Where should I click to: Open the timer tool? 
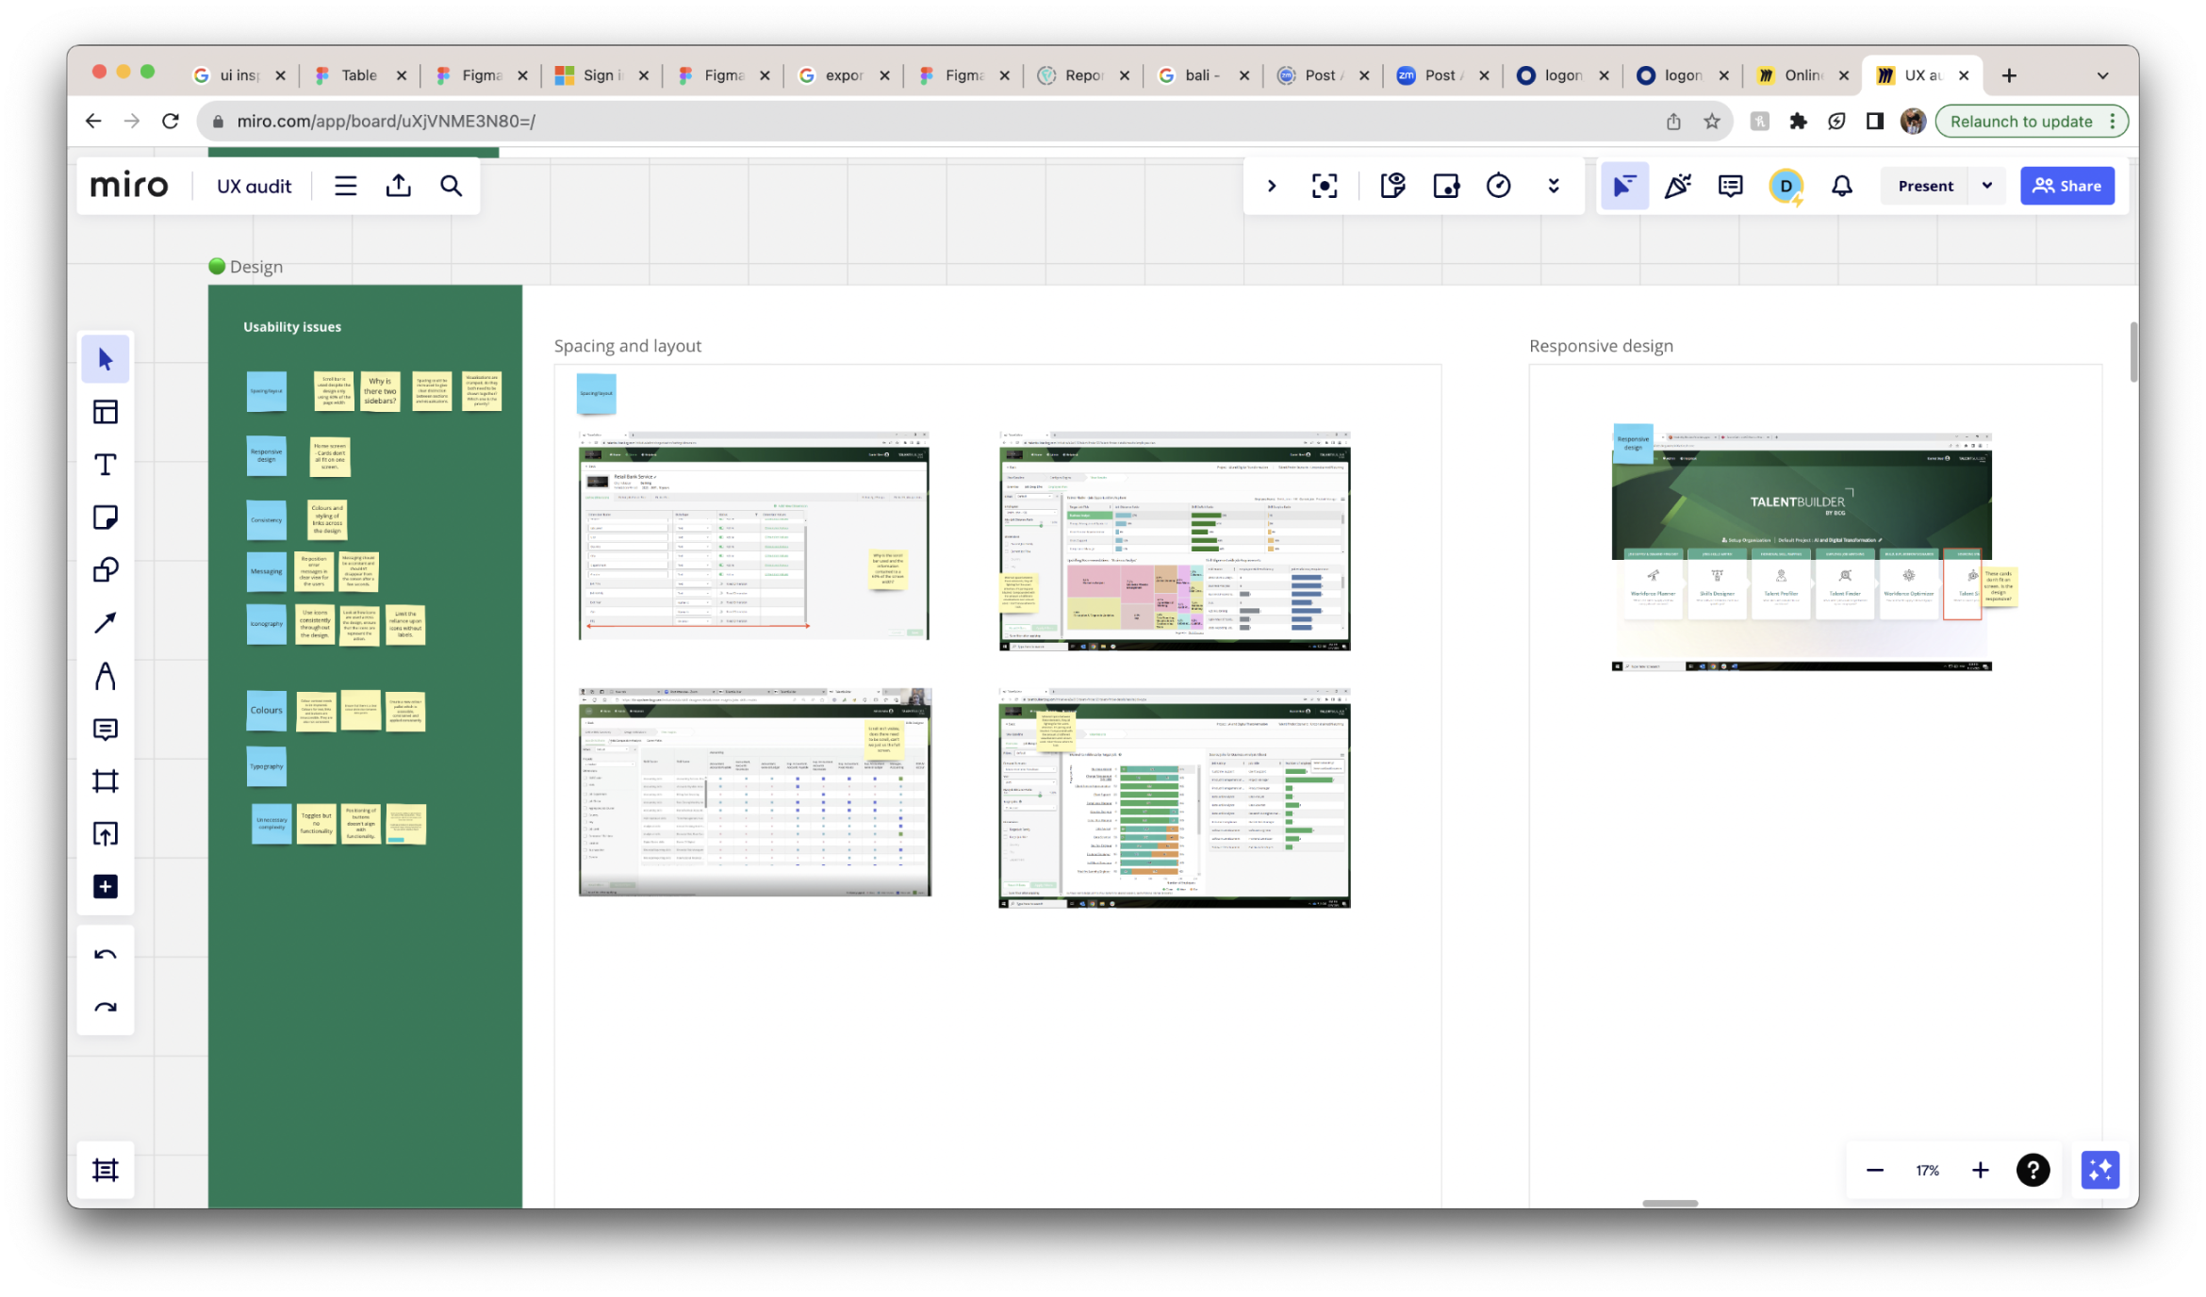tap(1498, 186)
